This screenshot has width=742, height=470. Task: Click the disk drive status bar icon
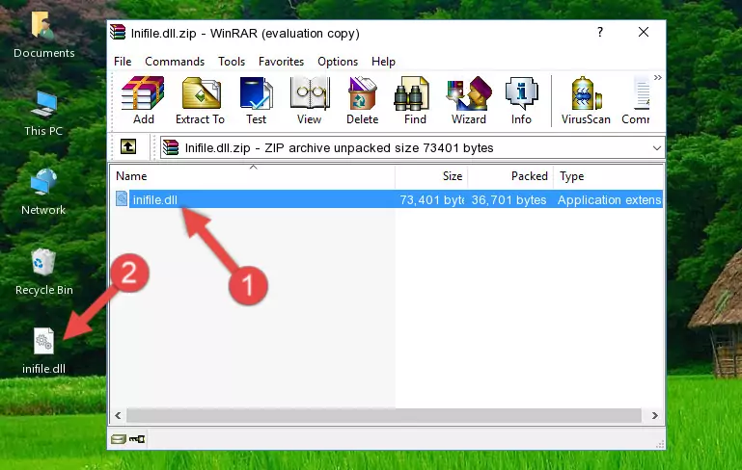[119, 439]
